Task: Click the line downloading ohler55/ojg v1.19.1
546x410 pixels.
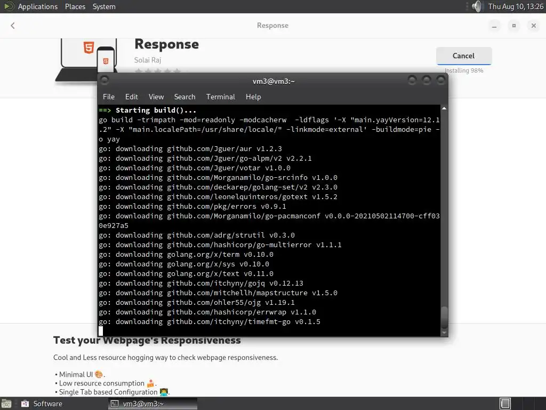Action: pyautogui.click(x=197, y=302)
